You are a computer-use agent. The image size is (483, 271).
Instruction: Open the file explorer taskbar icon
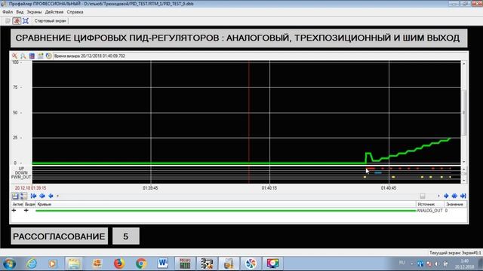pyautogui.click(x=74, y=263)
